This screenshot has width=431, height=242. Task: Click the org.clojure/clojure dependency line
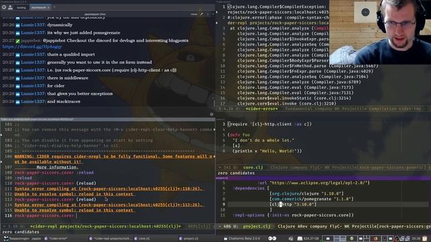tap(306, 194)
